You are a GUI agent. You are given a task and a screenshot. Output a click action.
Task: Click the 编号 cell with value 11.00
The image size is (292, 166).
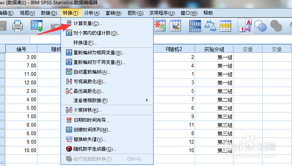pyautogui.click(x=21, y=74)
